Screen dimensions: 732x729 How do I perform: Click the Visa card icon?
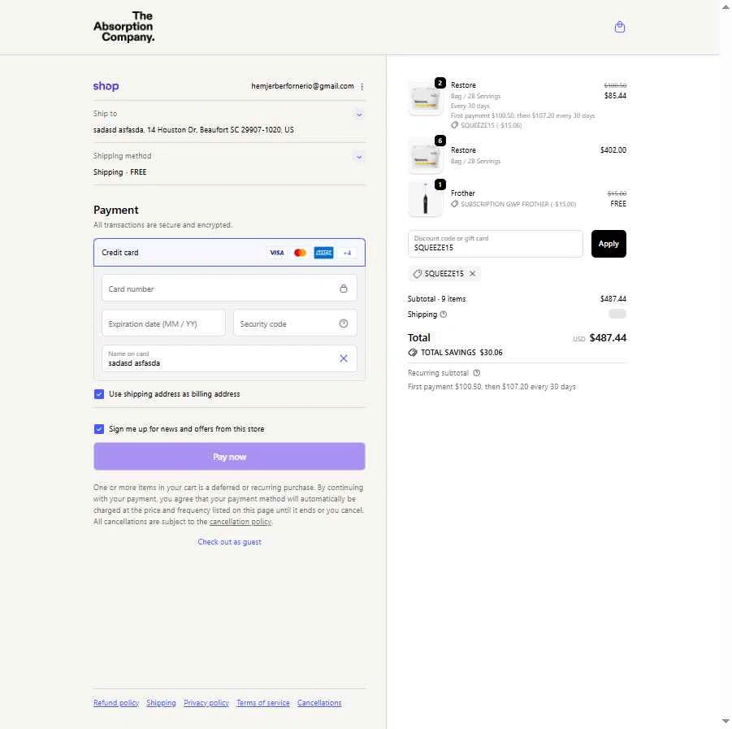[x=277, y=253]
